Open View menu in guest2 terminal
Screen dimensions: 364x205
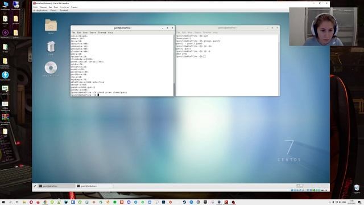(190, 32)
